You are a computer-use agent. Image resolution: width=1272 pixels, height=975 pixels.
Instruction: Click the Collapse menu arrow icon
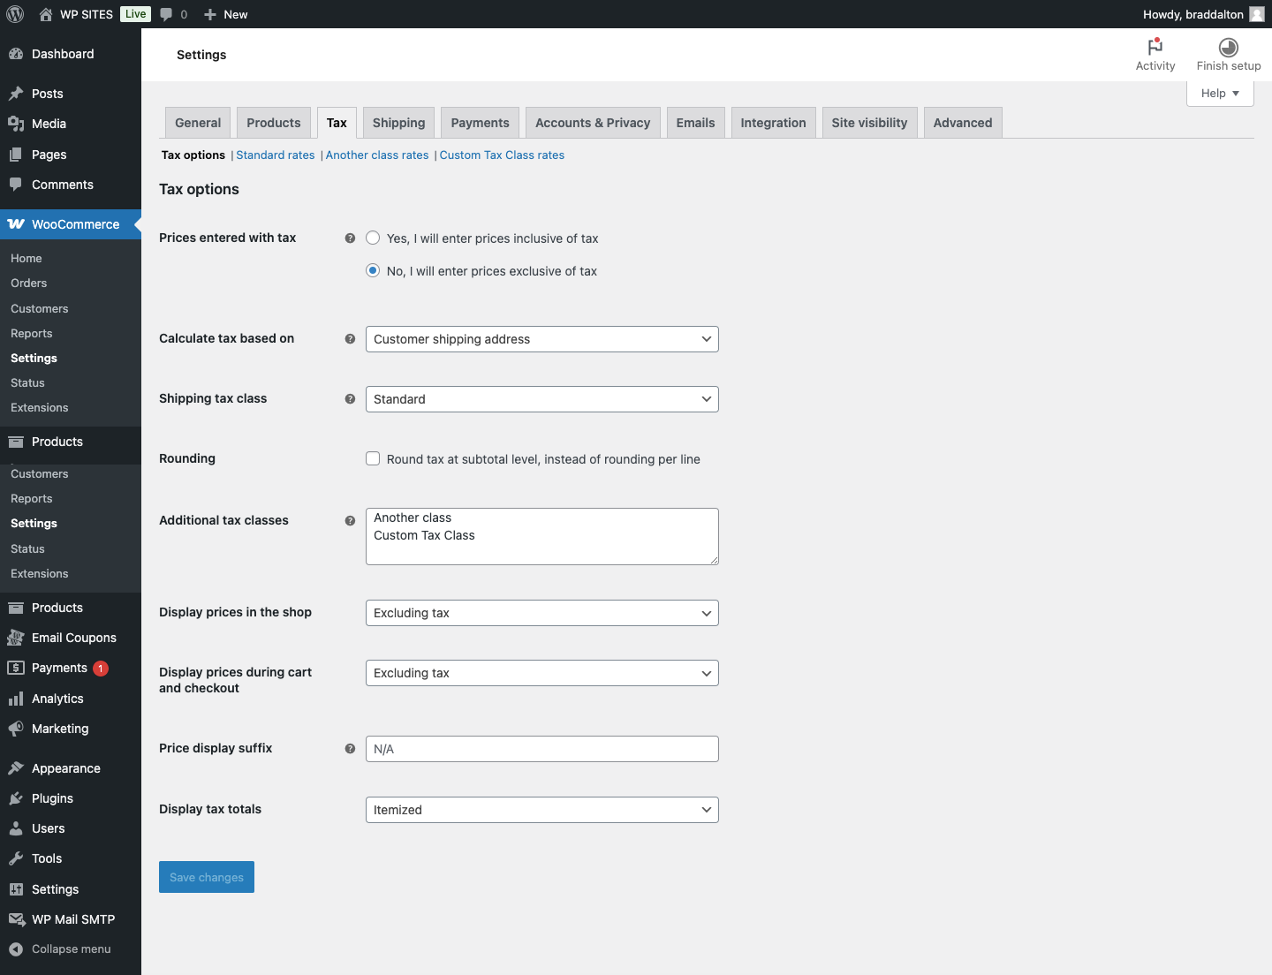pyautogui.click(x=16, y=949)
